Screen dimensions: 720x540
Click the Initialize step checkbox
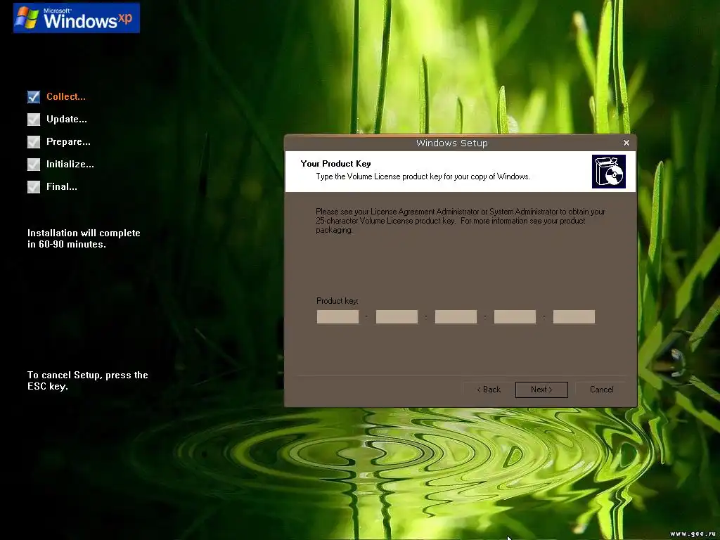34,165
